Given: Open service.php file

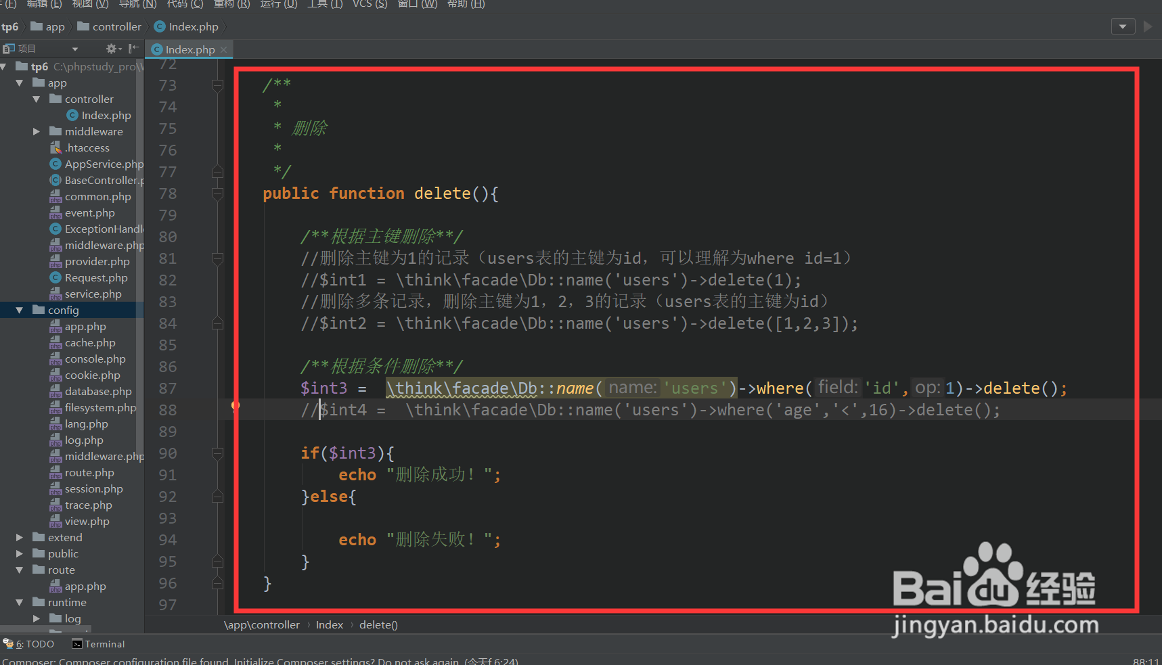Looking at the screenshot, I should point(86,294).
